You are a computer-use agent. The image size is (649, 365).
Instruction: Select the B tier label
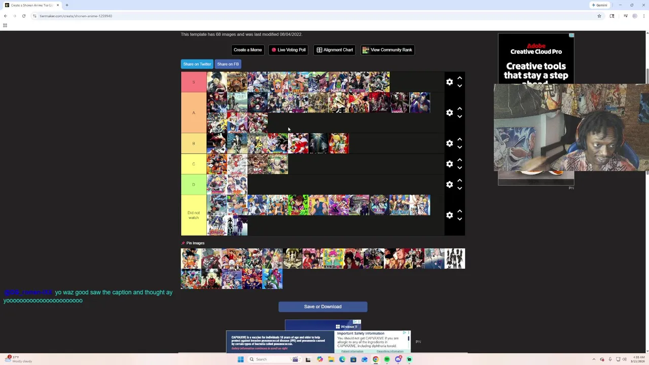(194, 143)
